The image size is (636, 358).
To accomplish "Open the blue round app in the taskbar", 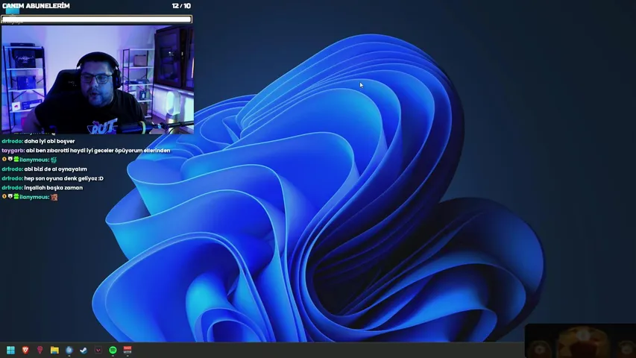I will pos(69,350).
